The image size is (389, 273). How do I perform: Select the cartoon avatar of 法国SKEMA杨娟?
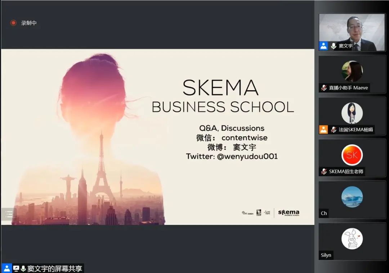coord(352,113)
